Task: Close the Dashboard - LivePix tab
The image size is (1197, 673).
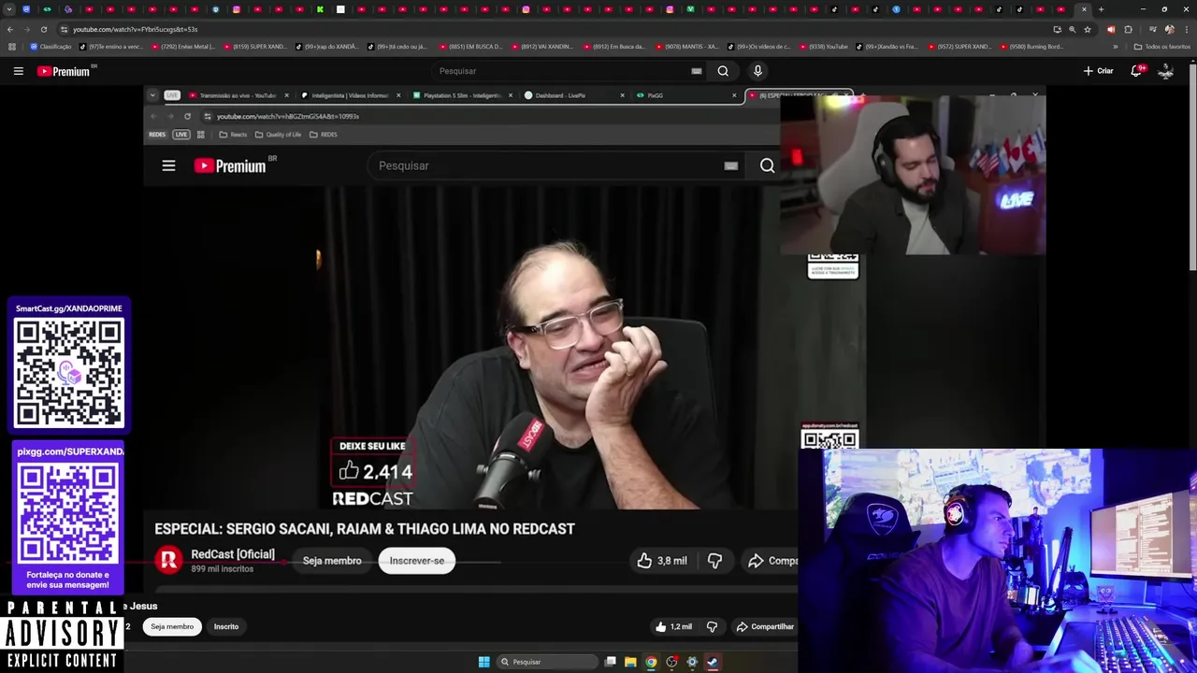Action: click(622, 95)
